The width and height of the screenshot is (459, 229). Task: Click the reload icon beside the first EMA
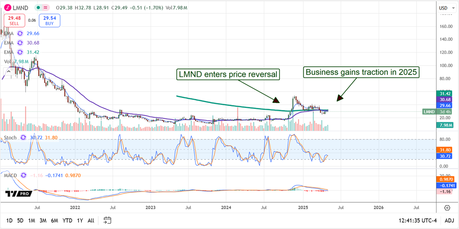point(20,33)
